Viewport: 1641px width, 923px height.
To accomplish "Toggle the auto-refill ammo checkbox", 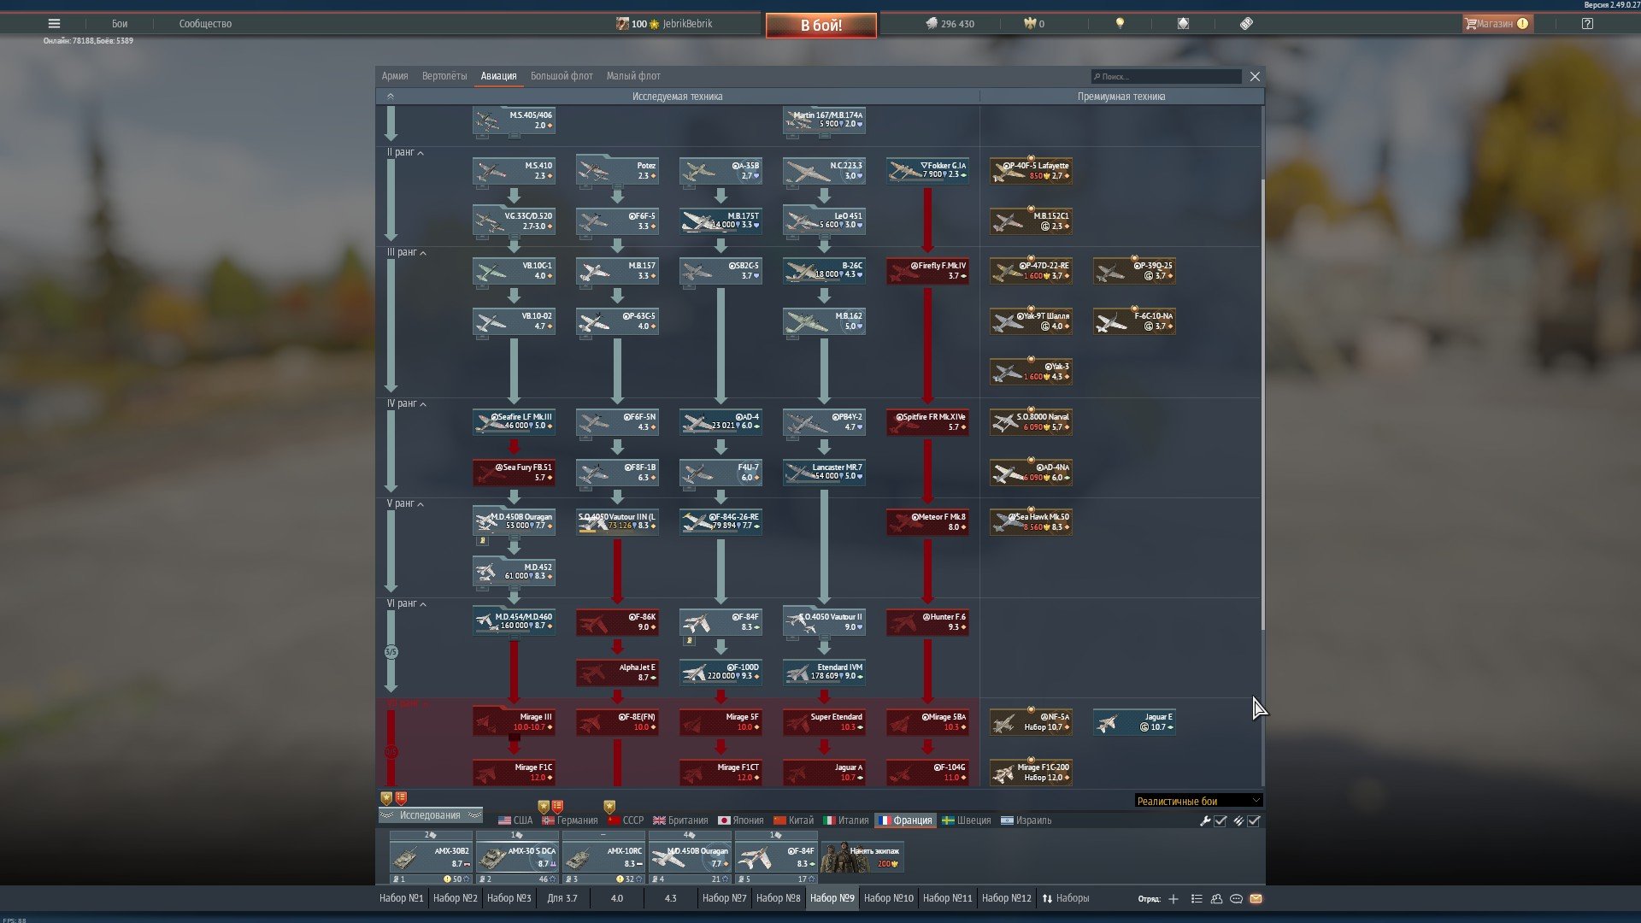I will pyautogui.click(x=1254, y=821).
